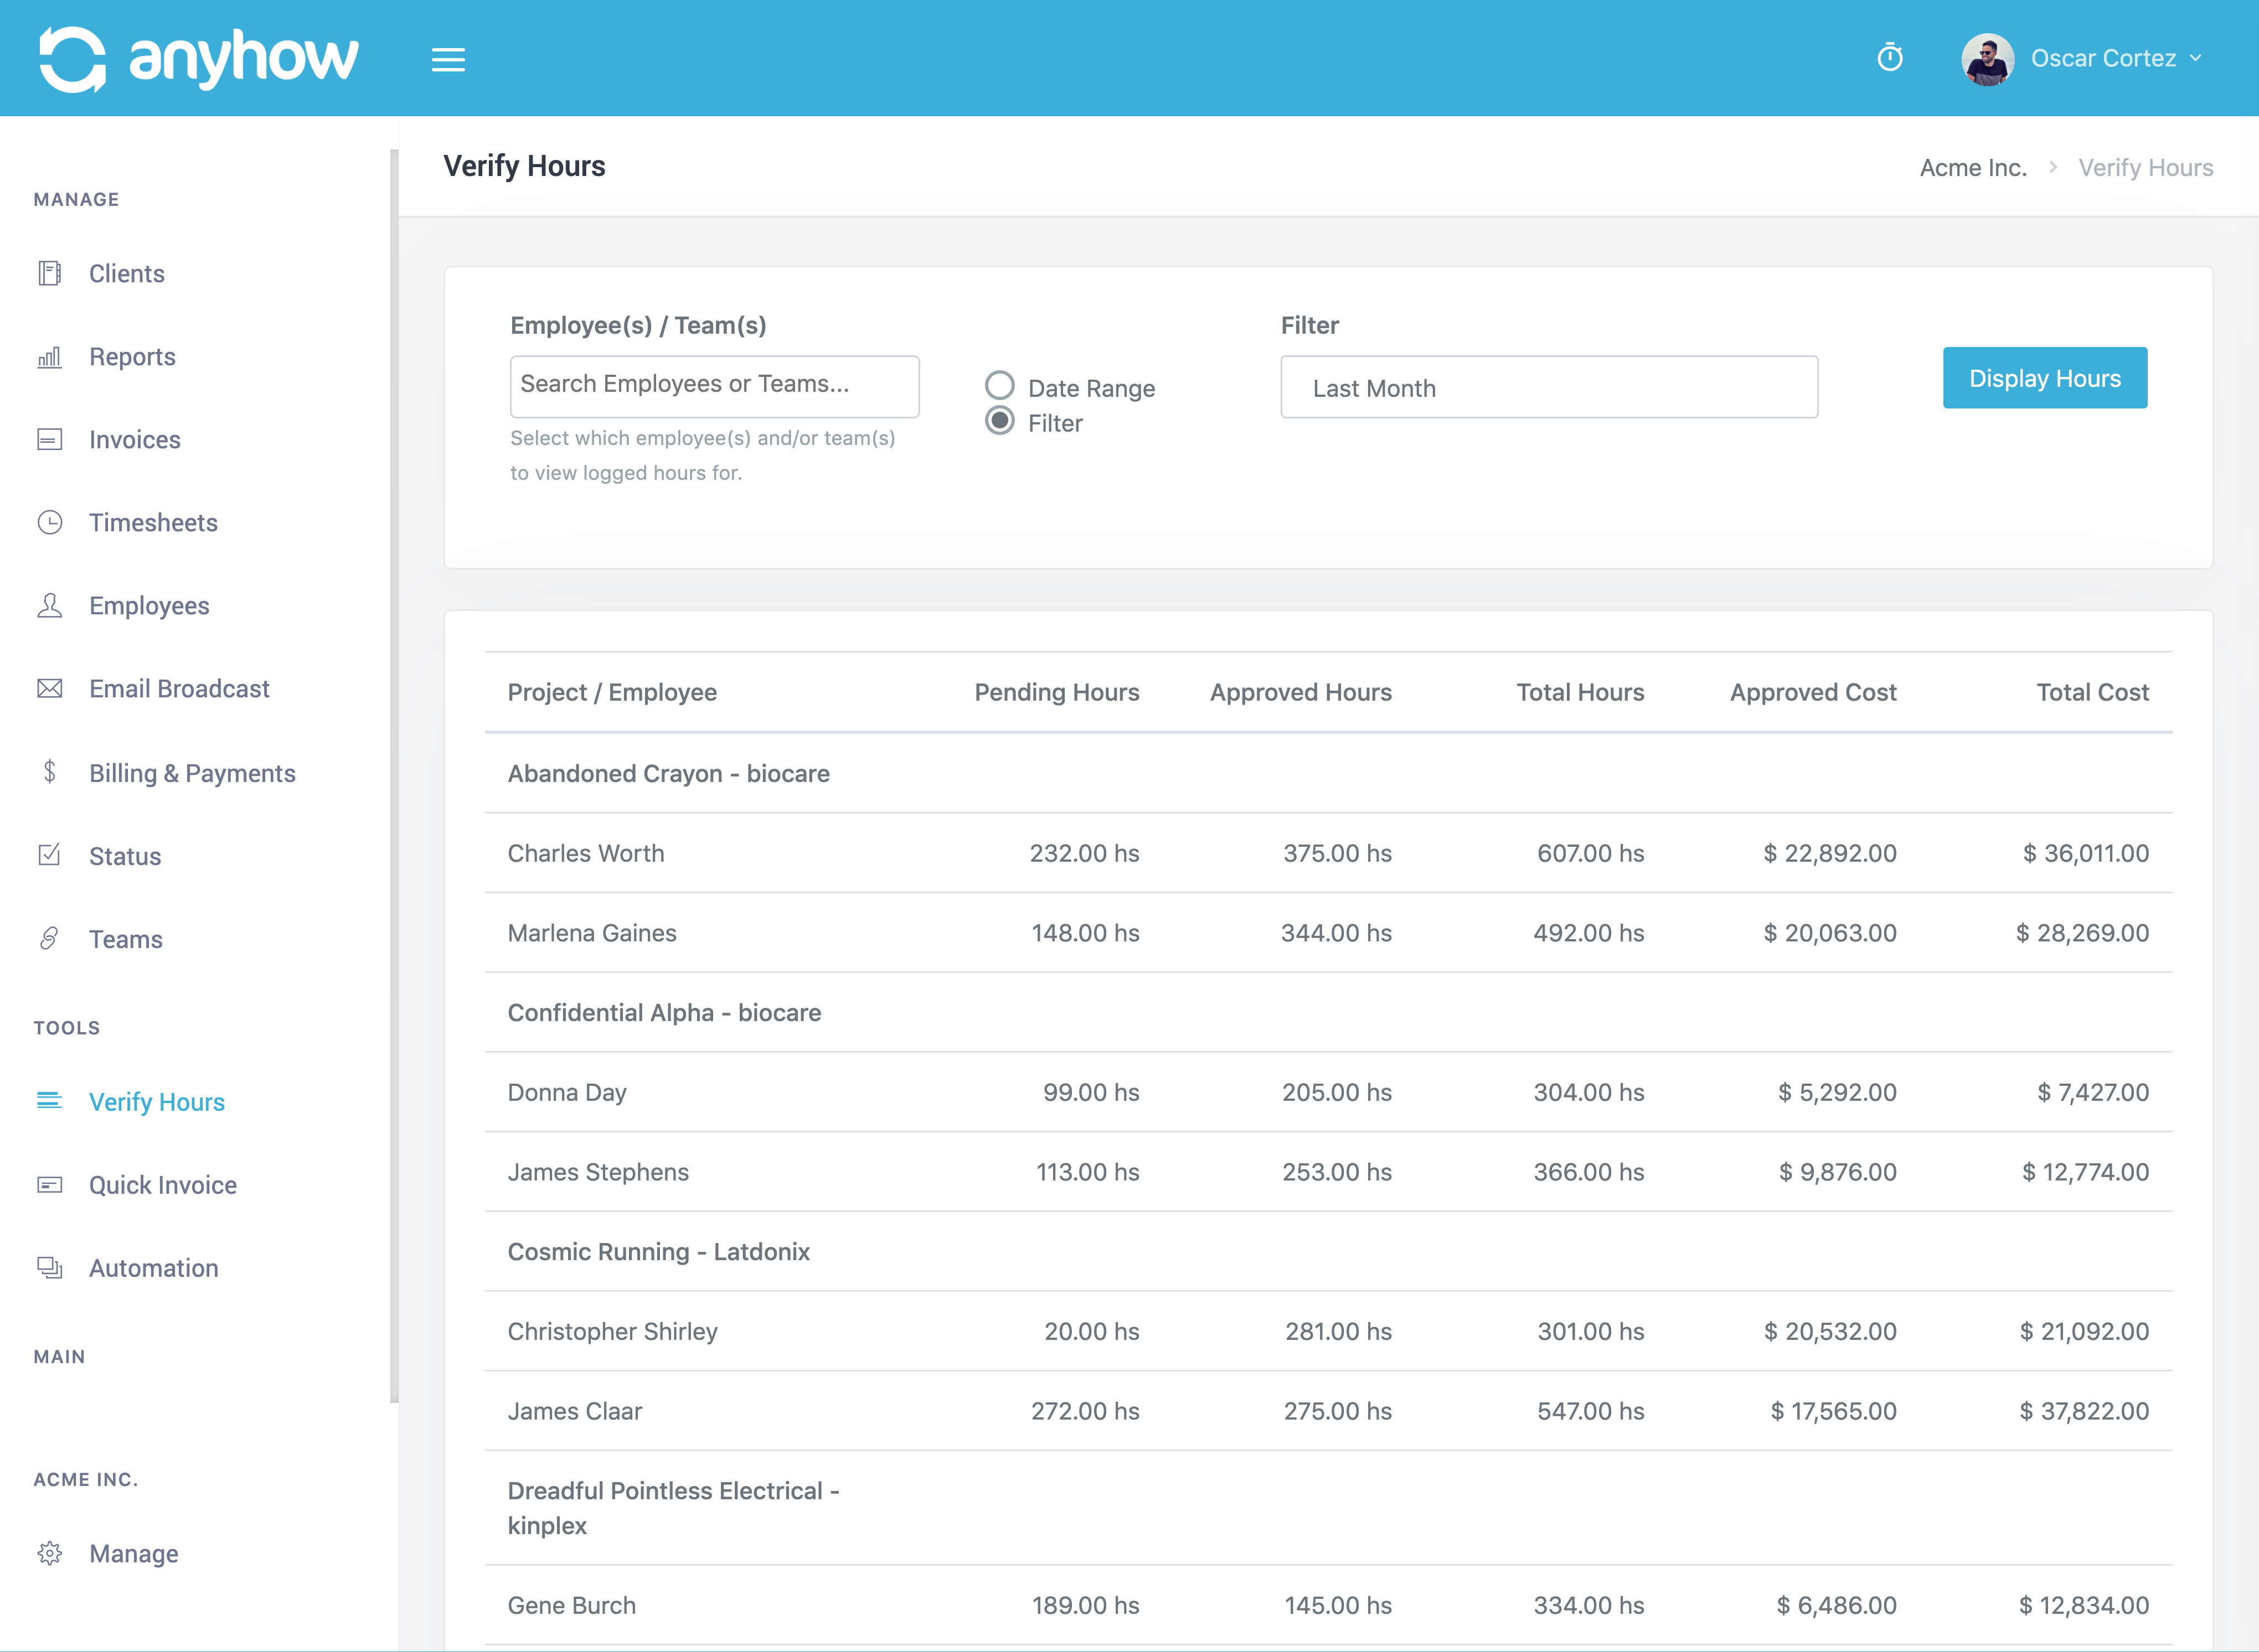Open Billing & Payments
This screenshot has width=2259, height=1652.
(x=191, y=772)
